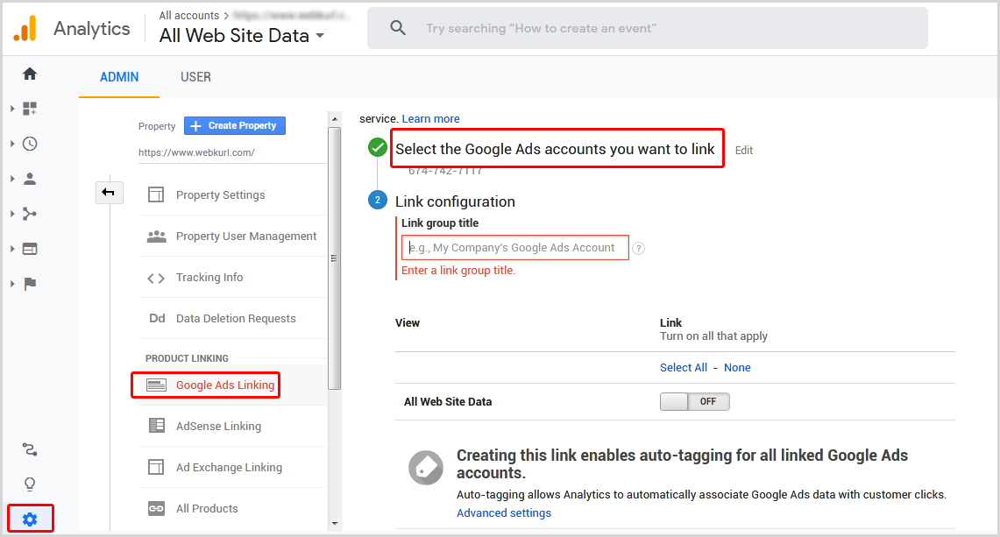Expand the Audience sidebar arrow
Viewport: 1000px width, 537px height.
tap(12, 179)
